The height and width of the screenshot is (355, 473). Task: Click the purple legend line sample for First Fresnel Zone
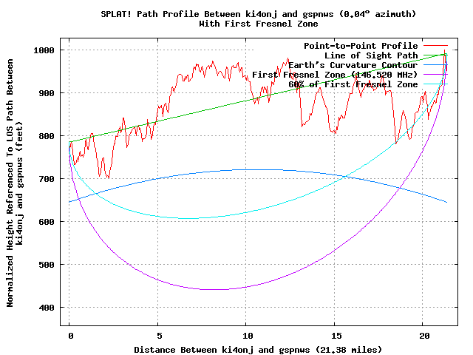tap(435, 74)
